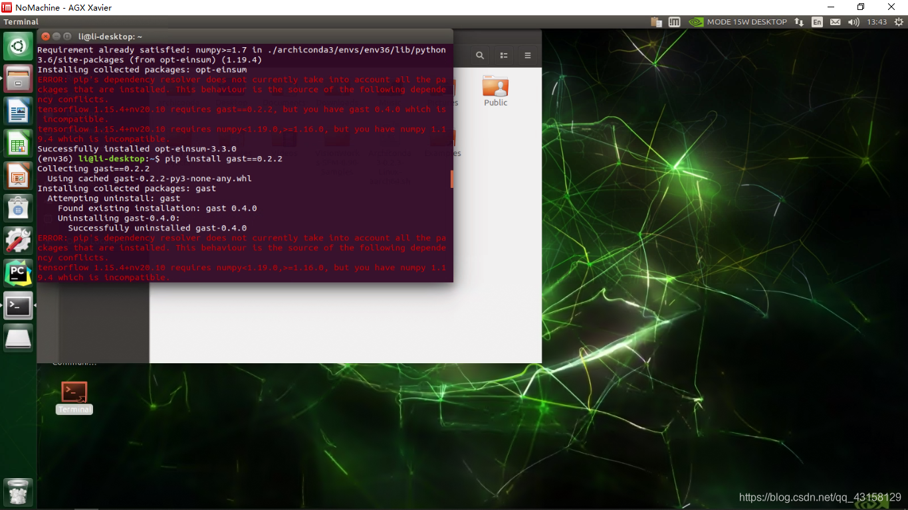Toggle list view in the file manager

503,55
